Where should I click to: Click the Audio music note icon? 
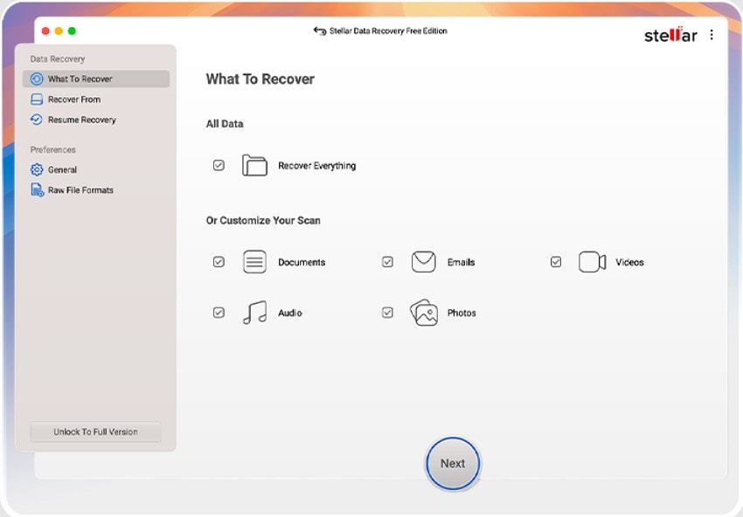click(255, 313)
